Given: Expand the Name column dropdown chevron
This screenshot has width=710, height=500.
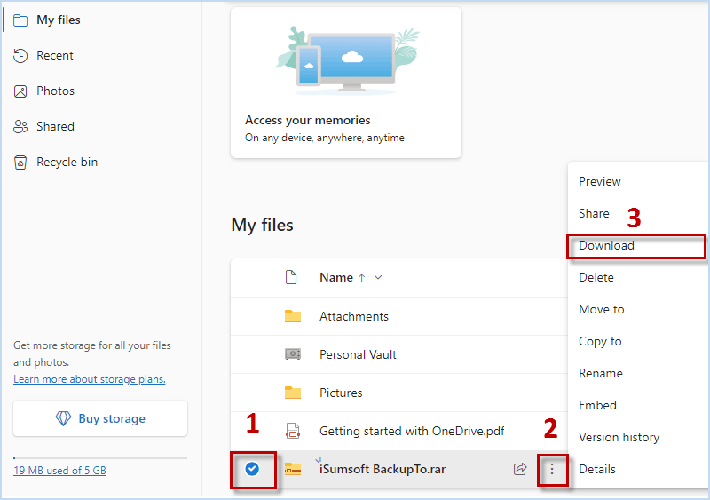Looking at the screenshot, I should point(378,277).
